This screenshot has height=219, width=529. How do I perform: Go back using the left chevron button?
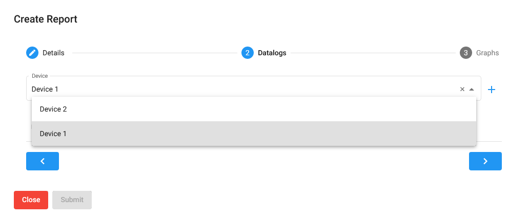(x=43, y=161)
